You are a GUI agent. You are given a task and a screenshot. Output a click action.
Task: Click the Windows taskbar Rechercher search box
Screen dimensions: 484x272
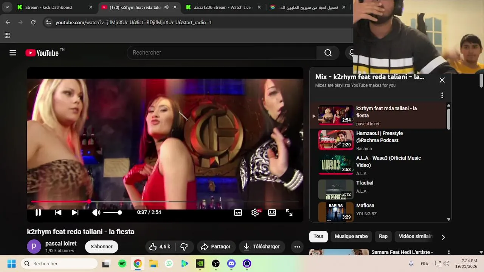(x=59, y=264)
